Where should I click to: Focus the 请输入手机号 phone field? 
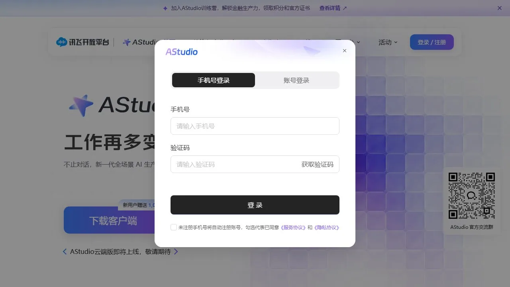point(255,126)
